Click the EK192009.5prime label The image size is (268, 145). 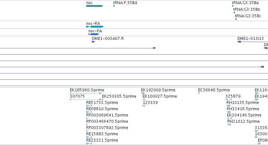coord(158,90)
